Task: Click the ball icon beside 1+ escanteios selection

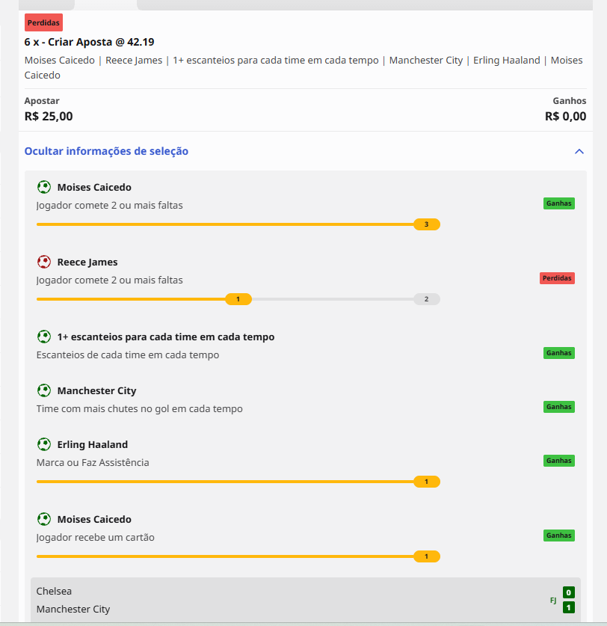Action: [x=44, y=337]
